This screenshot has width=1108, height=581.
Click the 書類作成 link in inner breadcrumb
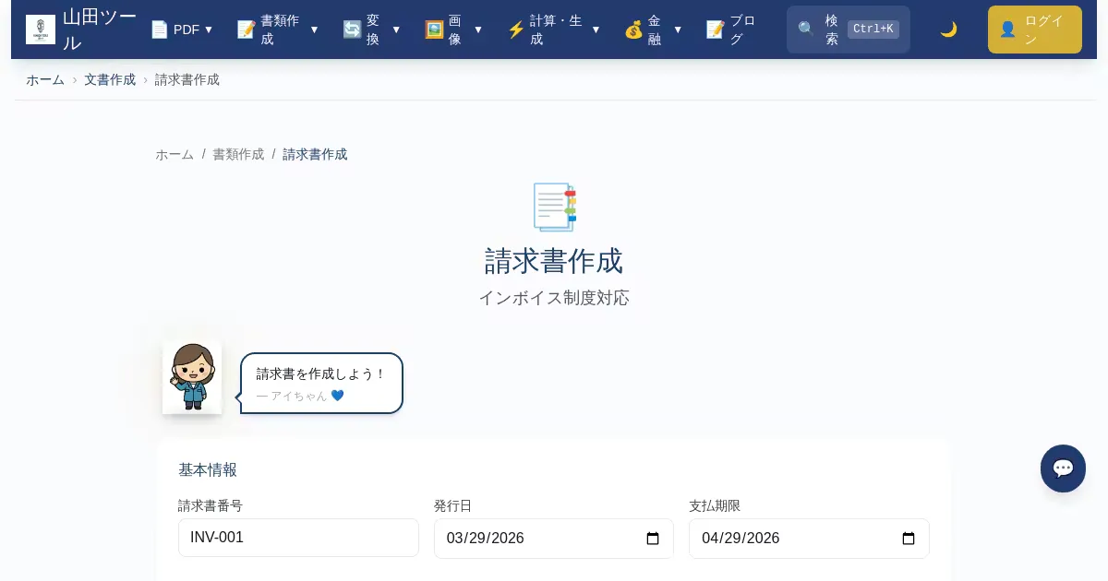click(x=238, y=154)
